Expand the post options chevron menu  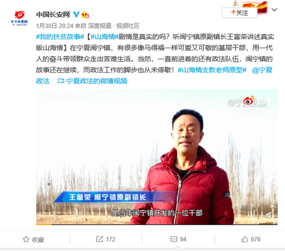point(274,9)
